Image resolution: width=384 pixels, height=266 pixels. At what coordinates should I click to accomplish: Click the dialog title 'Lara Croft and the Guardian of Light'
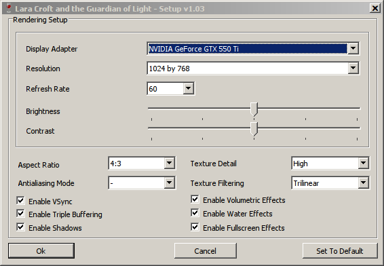[x=83, y=9]
